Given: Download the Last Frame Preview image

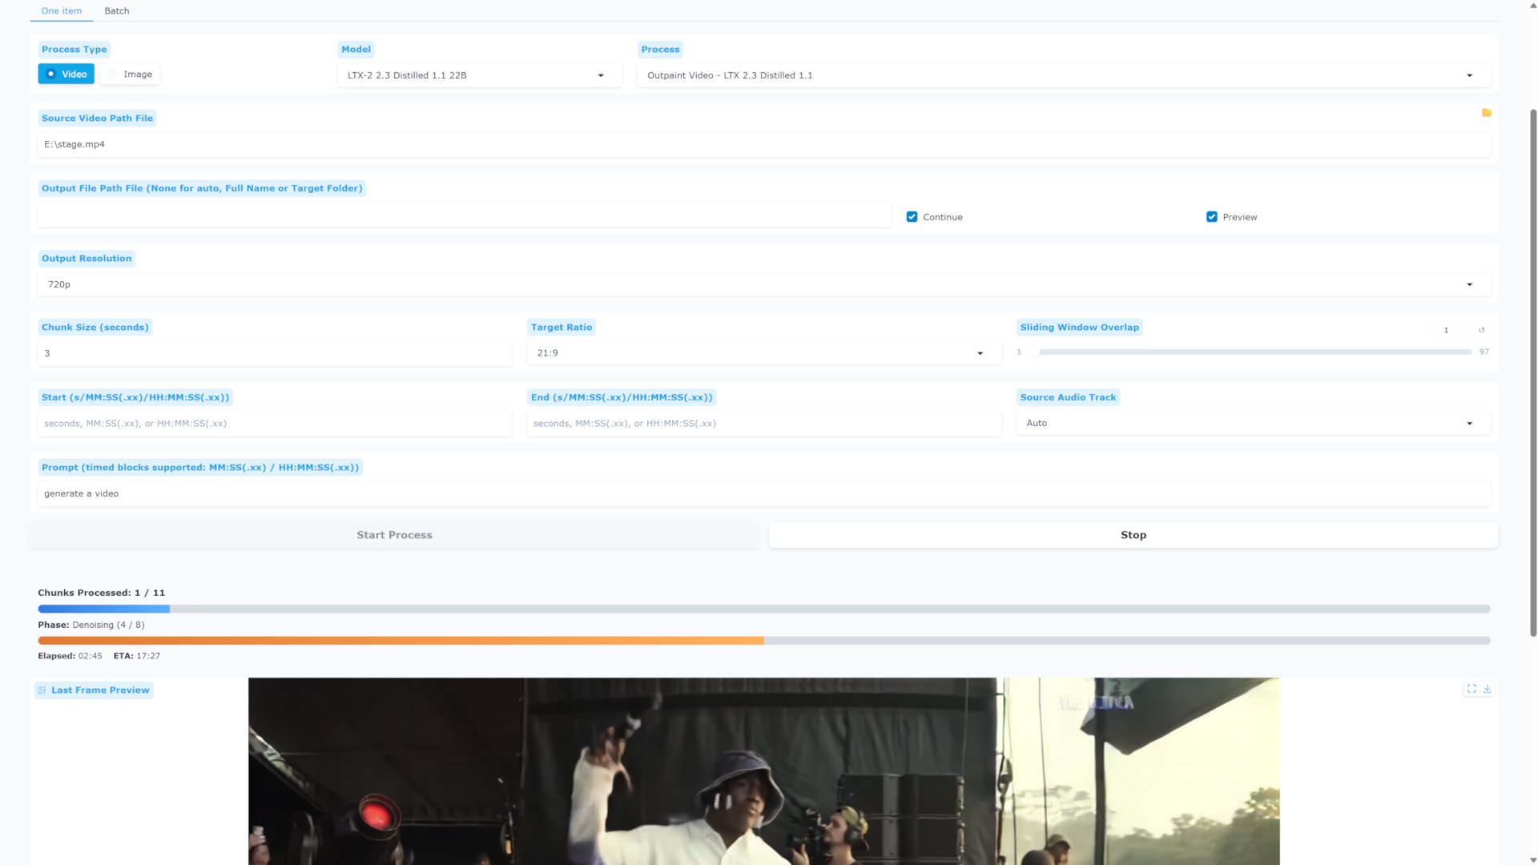Looking at the screenshot, I should [1488, 689].
